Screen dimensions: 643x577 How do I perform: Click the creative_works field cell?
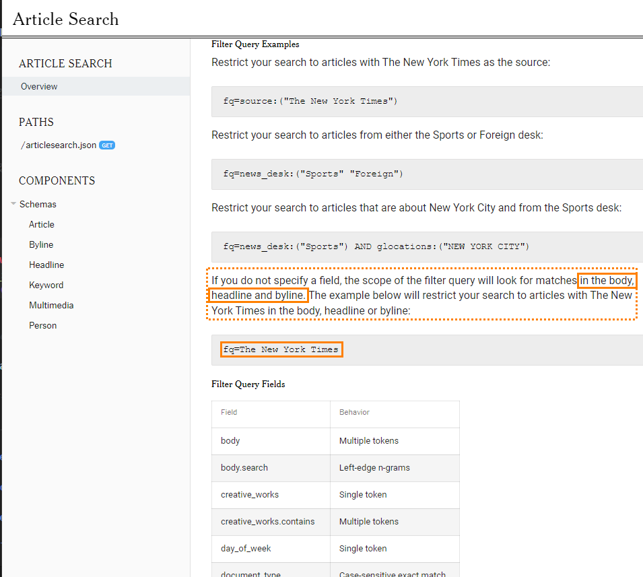271,495
